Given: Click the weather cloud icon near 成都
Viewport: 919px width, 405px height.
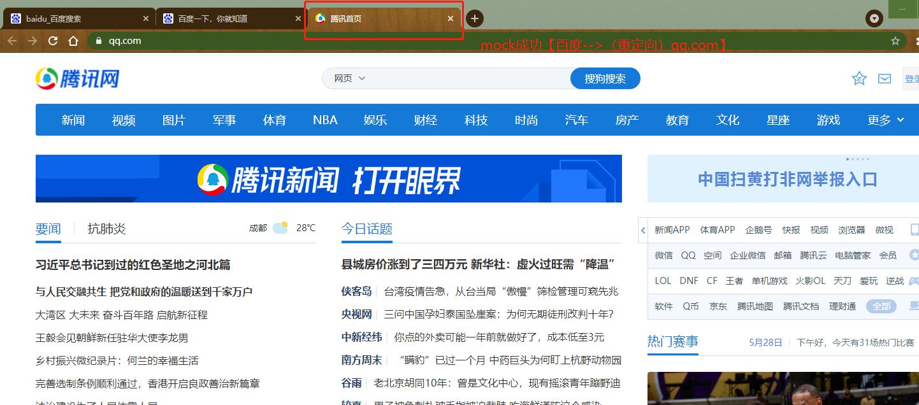Looking at the screenshot, I should tap(280, 227).
